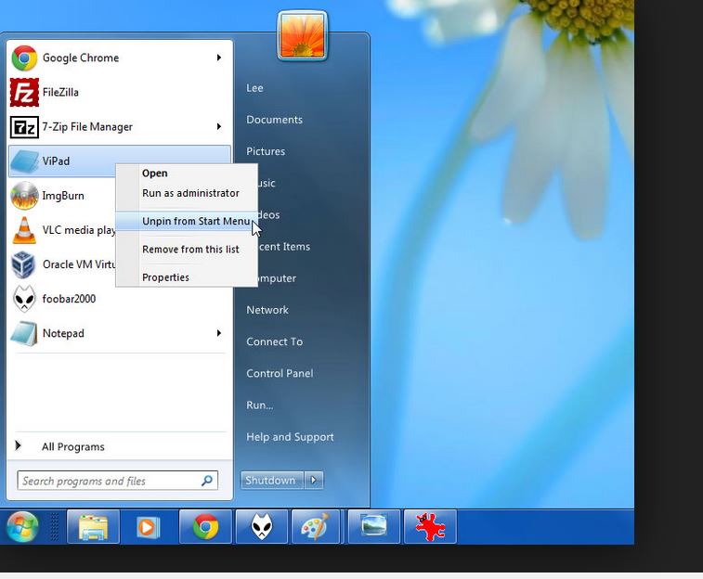The width and height of the screenshot is (703, 579).
Task: Click the VLC media player cone icon
Action: coord(24,230)
